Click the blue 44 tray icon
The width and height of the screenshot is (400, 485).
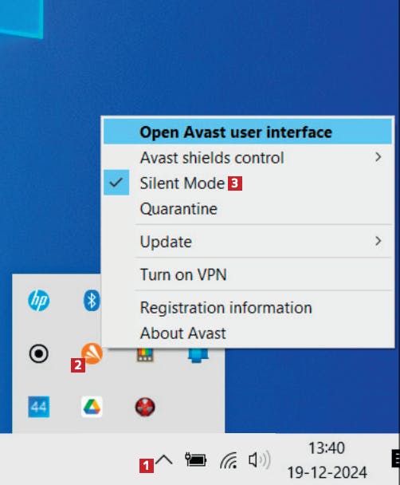(38, 407)
